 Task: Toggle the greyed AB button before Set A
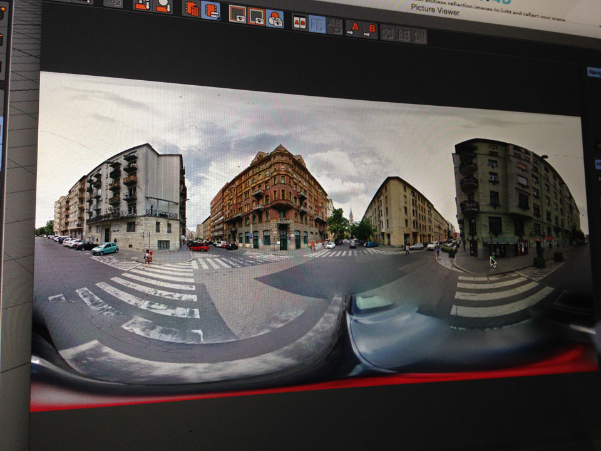[334, 26]
